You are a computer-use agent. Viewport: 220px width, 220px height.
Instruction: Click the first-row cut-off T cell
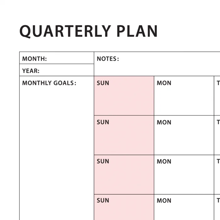[217, 98]
